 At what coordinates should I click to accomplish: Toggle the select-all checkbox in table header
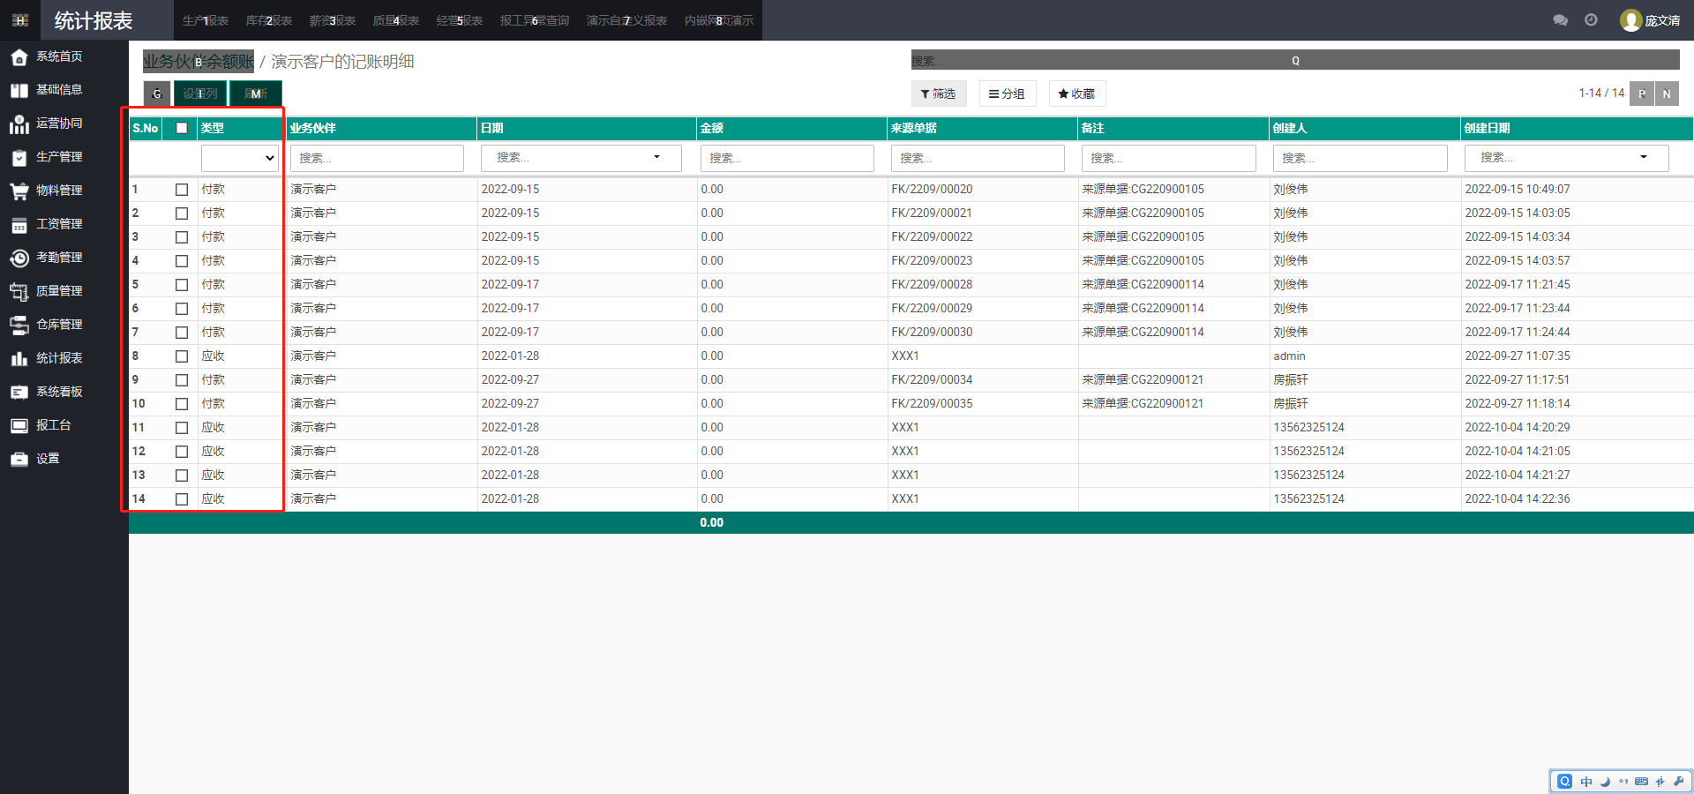tap(182, 128)
